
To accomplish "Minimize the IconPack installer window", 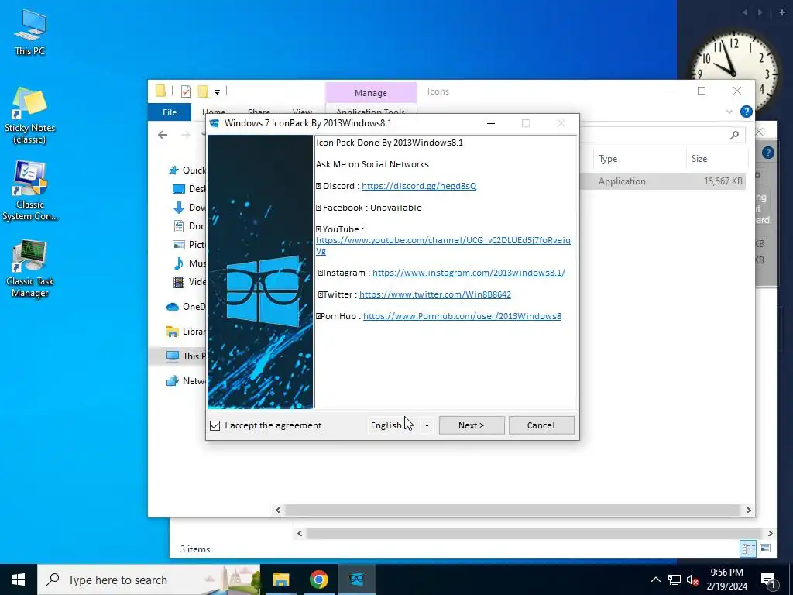I will [x=490, y=123].
